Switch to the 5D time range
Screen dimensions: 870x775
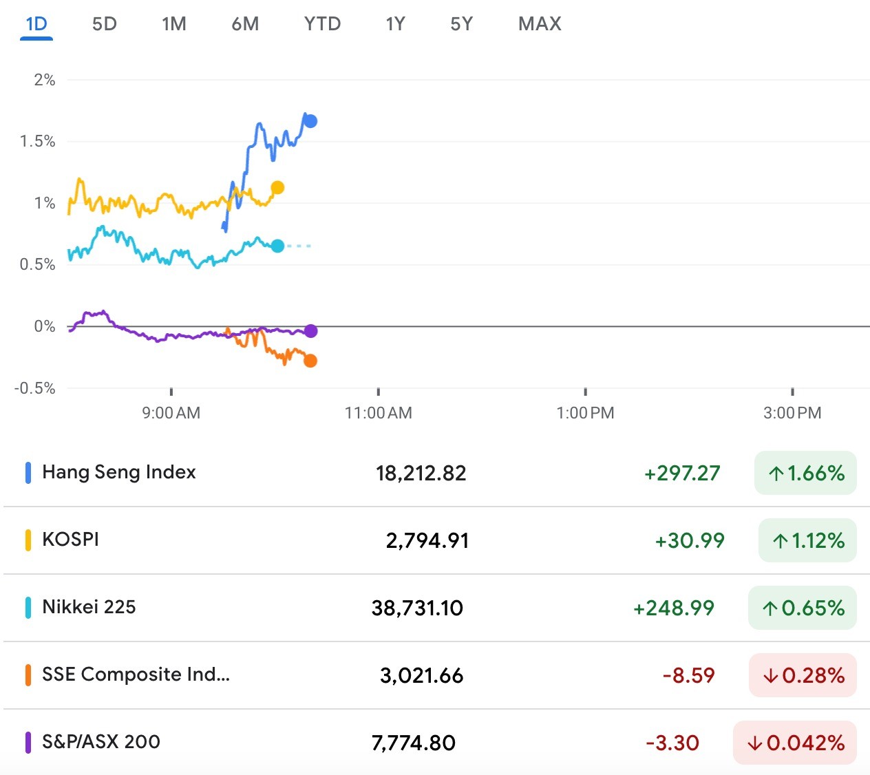pos(105,24)
